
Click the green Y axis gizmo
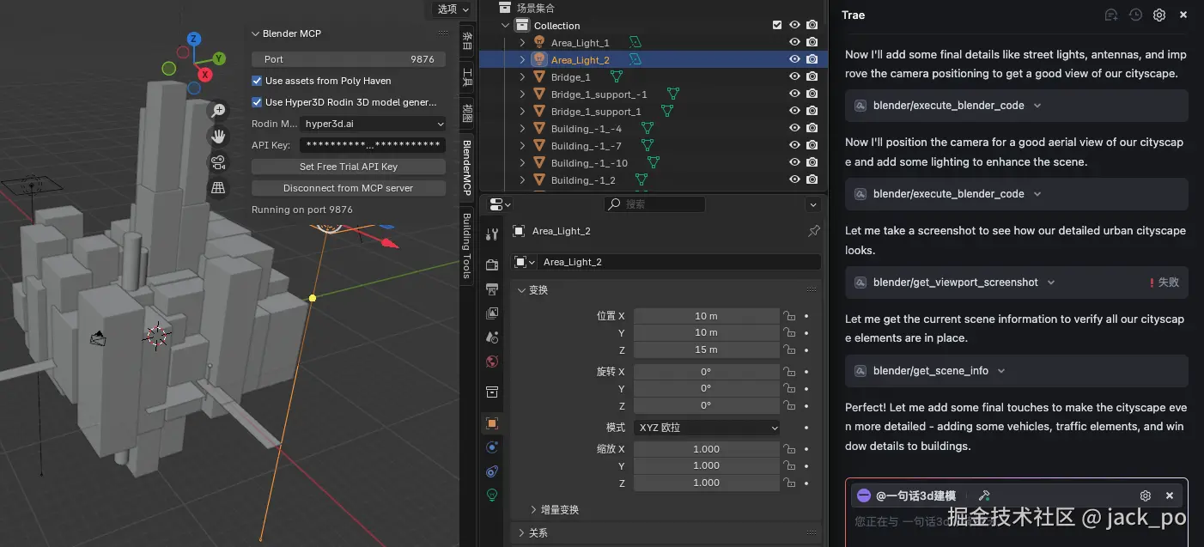[x=219, y=58]
